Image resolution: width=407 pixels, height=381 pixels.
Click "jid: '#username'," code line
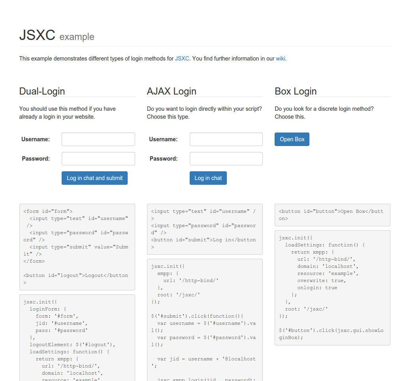(x=62, y=323)
